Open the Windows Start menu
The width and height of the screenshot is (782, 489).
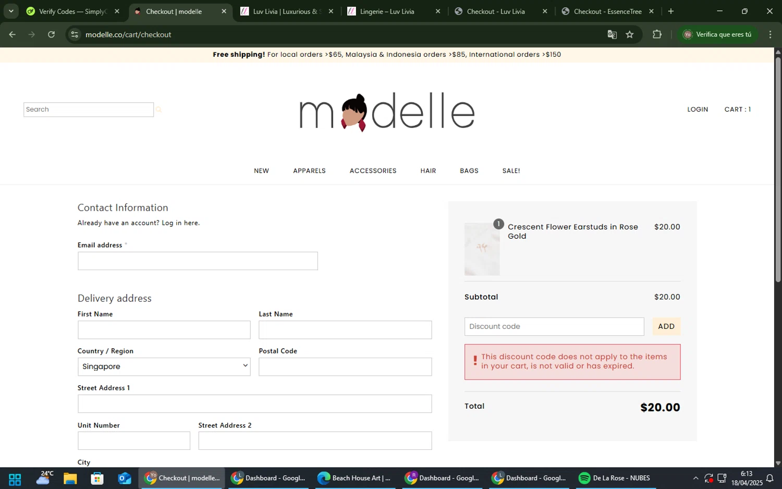[x=15, y=479]
